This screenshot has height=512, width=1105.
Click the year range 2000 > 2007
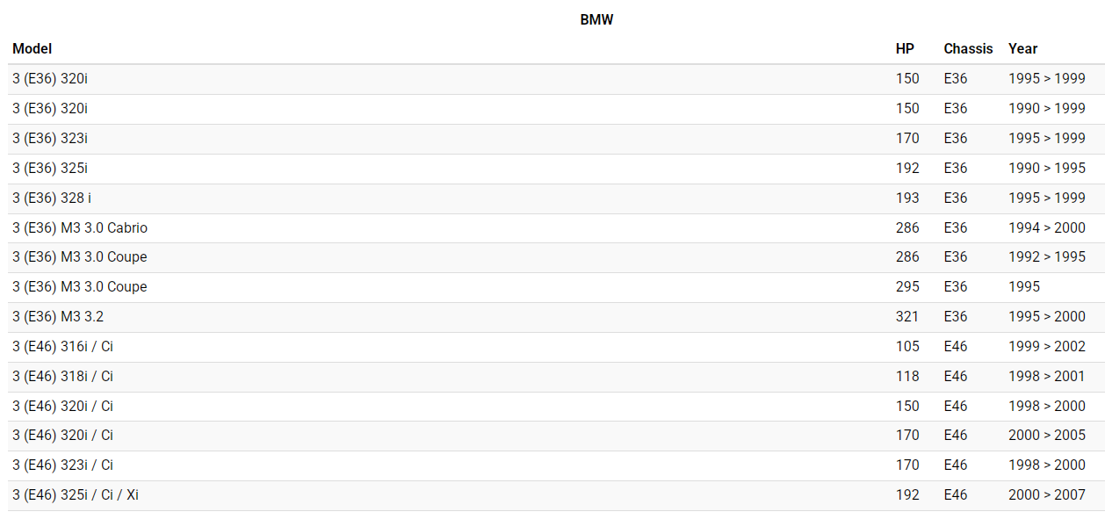[1046, 495]
